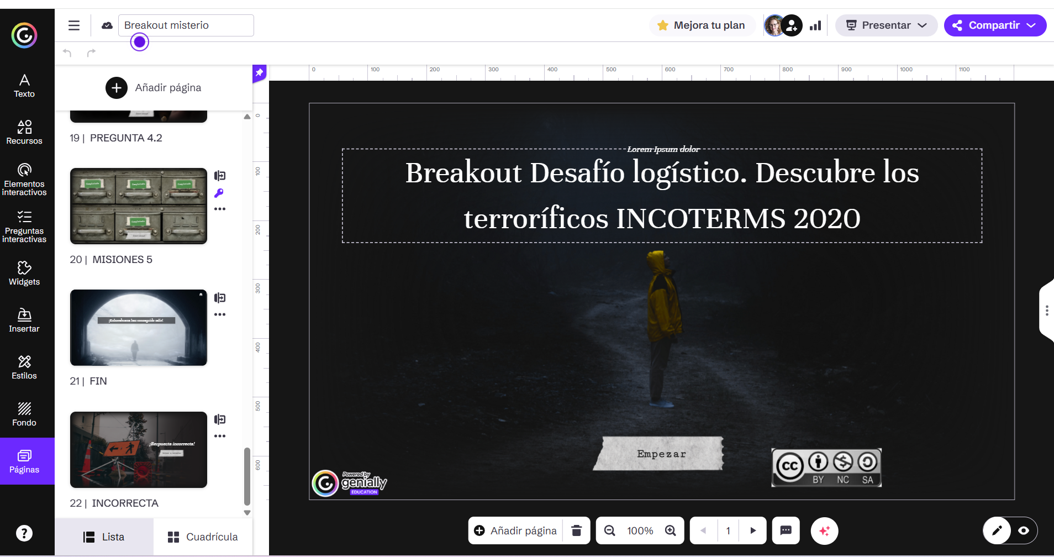Open the Recursos panel

(x=24, y=133)
